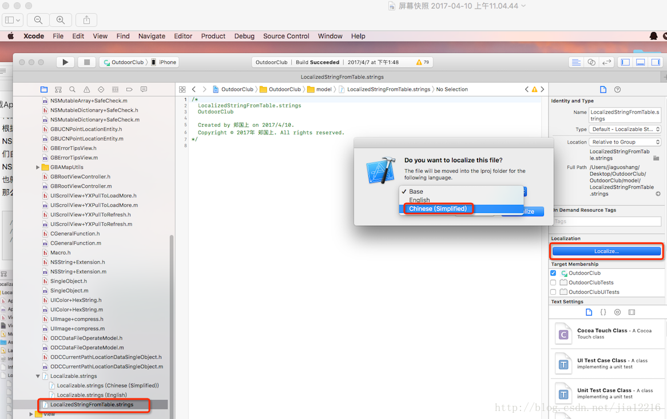Open the symbol navigator
Image resolution: width=667 pixels, height=419 pixels.
[58, 89]
